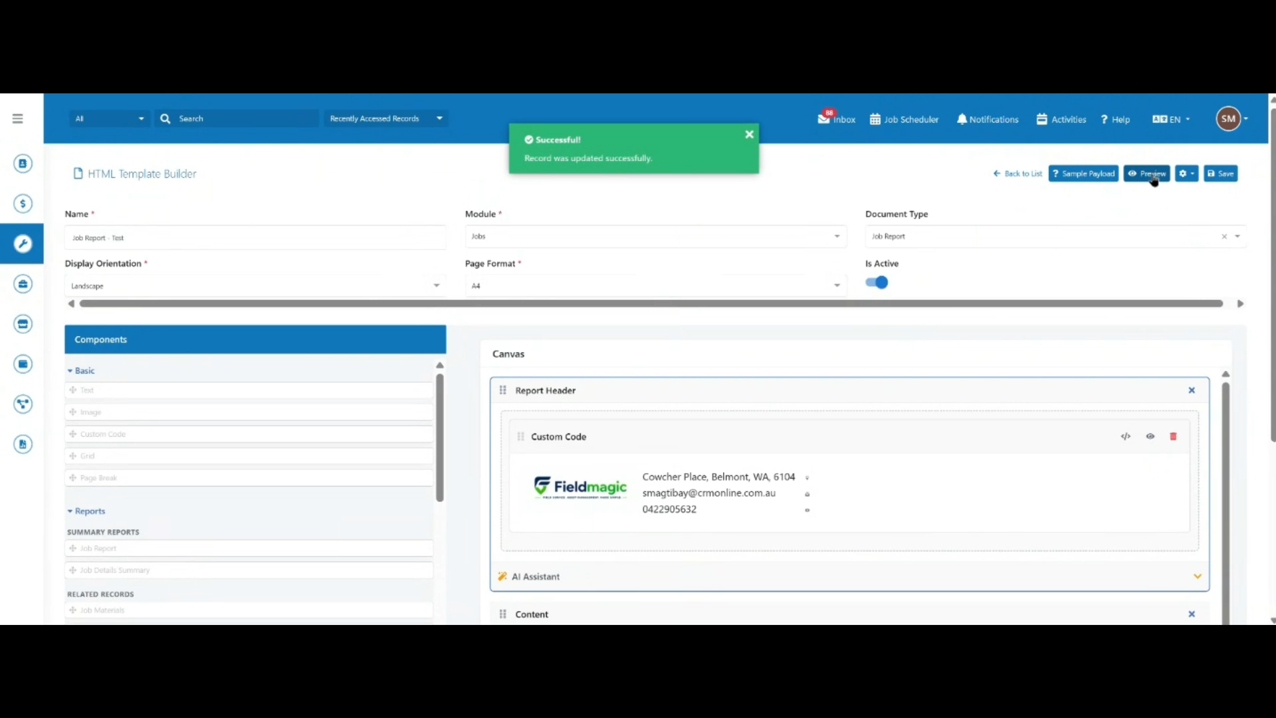Click the Save button
Viewport: 1276px width, 718px height.
pyautogui.click(x=1220, y=174)
